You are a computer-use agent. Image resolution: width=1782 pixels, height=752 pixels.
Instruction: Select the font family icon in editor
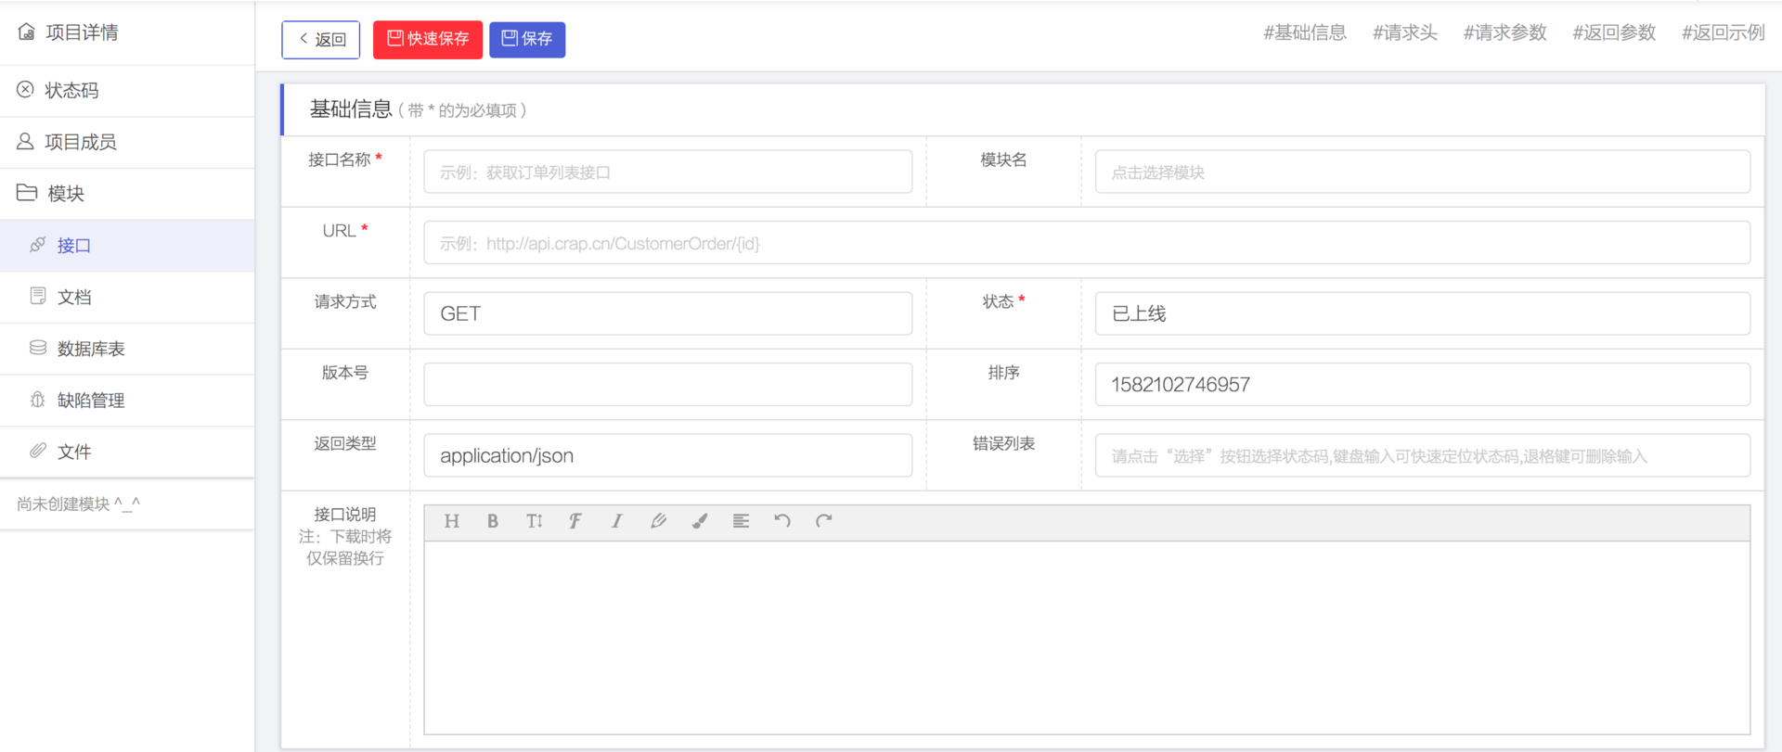[575, 521]
